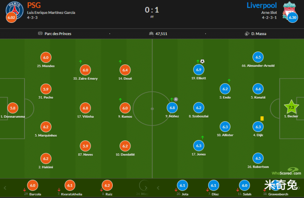Select Vitinha's 6.8 rating circle

[85, 107]
